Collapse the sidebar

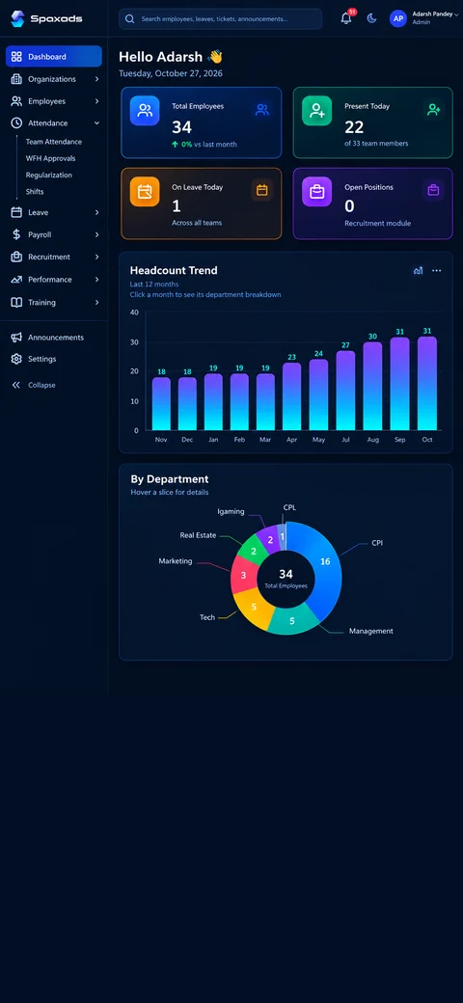[33, 385]
